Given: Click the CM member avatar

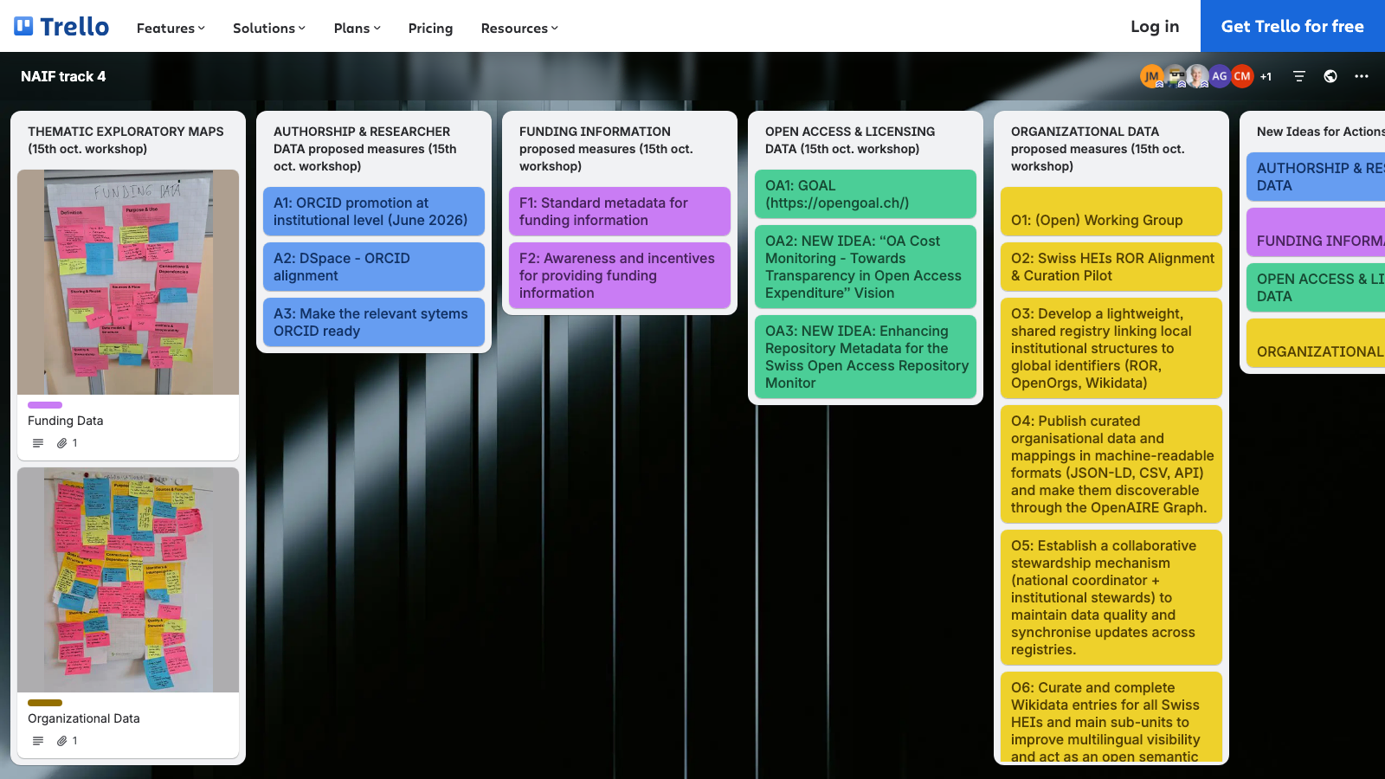Looking at the screenshot, I should tap(1242, 76).
